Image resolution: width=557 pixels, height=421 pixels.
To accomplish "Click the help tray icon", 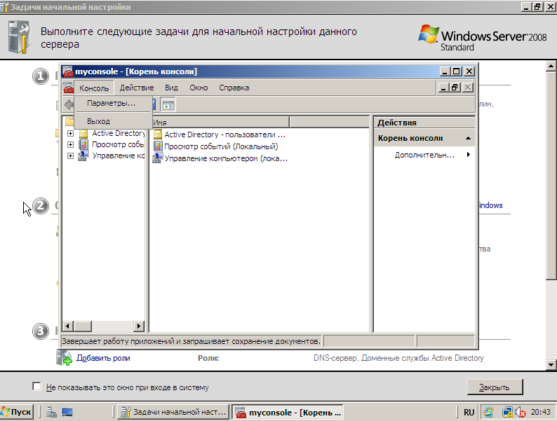I will click(x=489, y=412).
